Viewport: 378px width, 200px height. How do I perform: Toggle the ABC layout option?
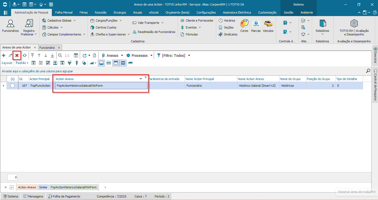[130, 63]
